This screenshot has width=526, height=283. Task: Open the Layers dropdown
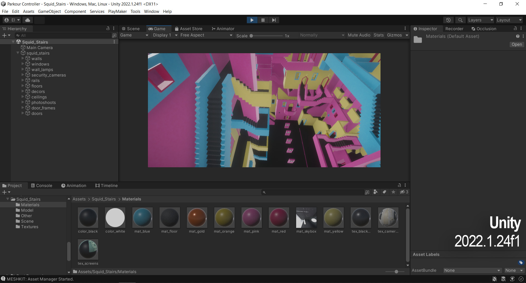[x=481, y=20]
